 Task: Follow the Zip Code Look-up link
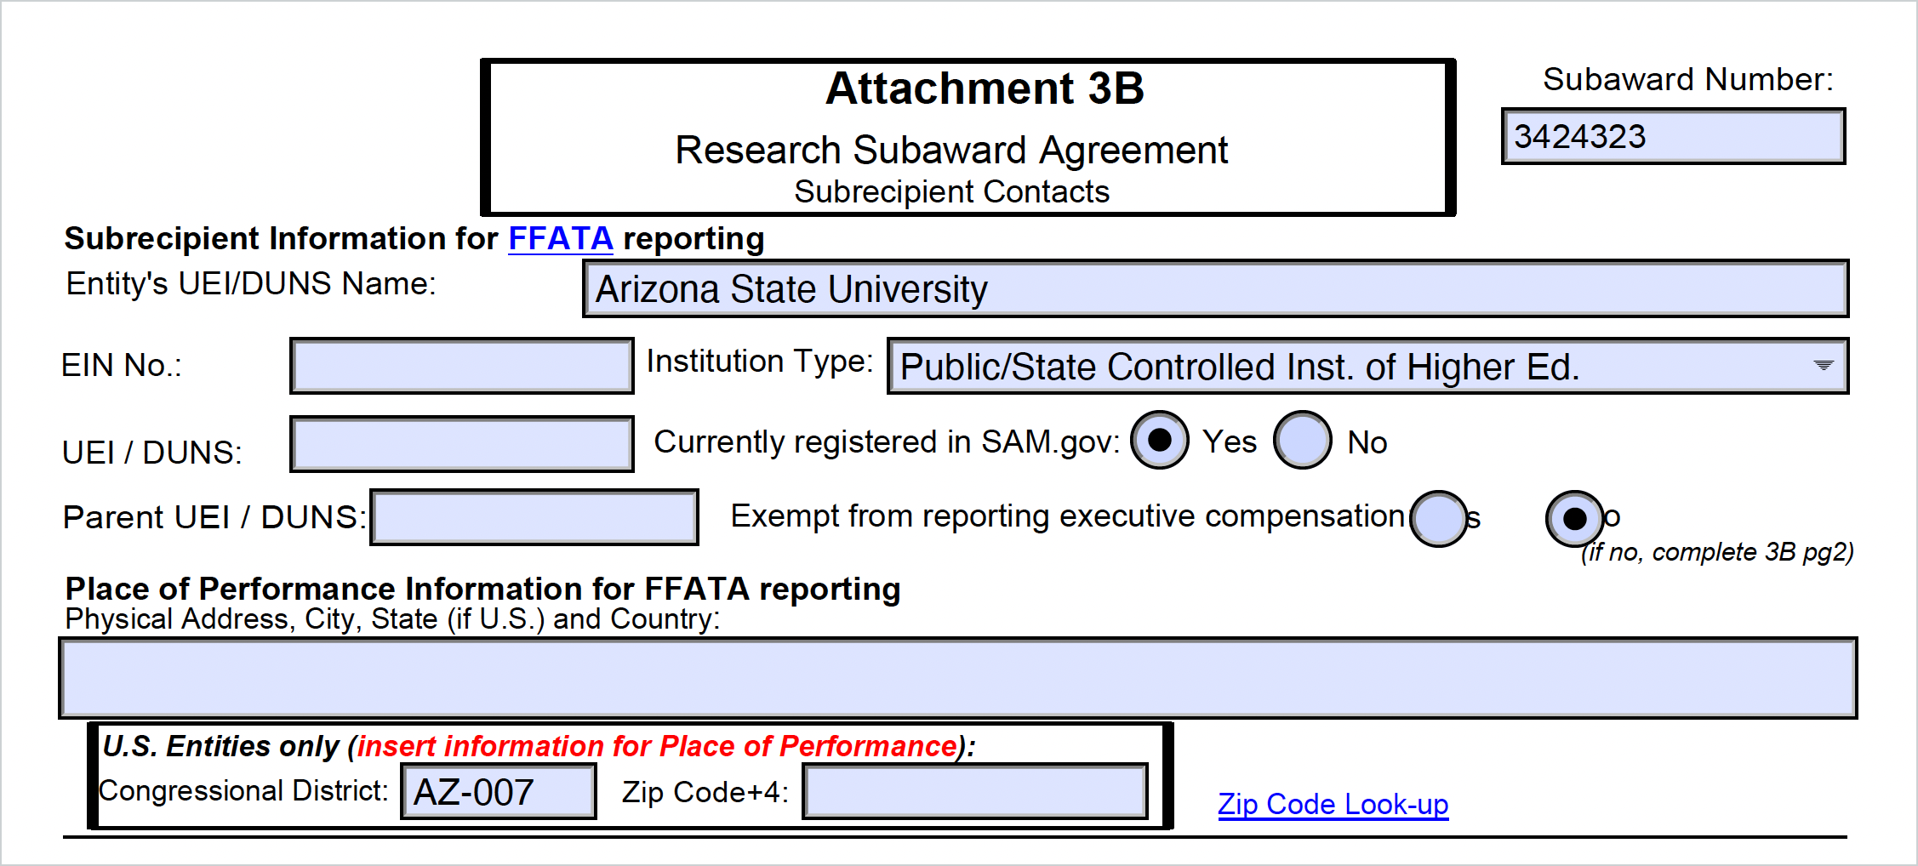pyautogui.click(x=1333, y=804)
